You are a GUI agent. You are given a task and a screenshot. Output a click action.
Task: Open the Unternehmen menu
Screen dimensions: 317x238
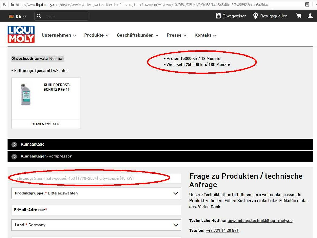pyautogui.click(x=59, y=35)
